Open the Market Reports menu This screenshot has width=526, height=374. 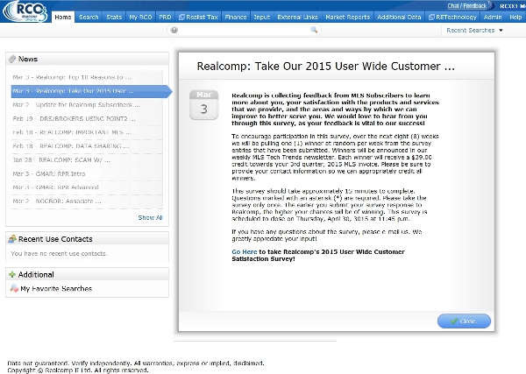point(347,18)
